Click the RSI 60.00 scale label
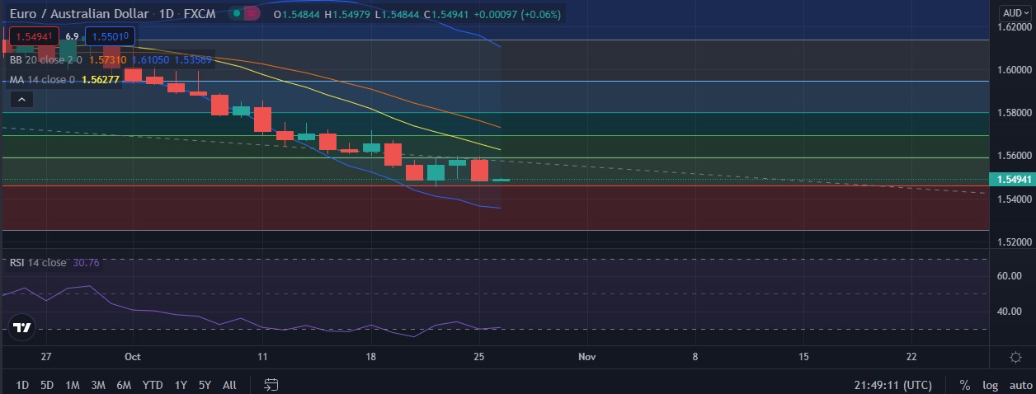This screenshot has height=394, width=1036. click(x=1010, y=276)
